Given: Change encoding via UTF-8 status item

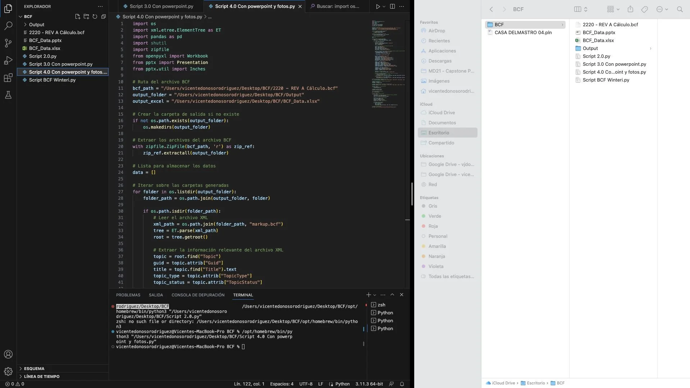Looking at the screenshot, I should 306,384.
